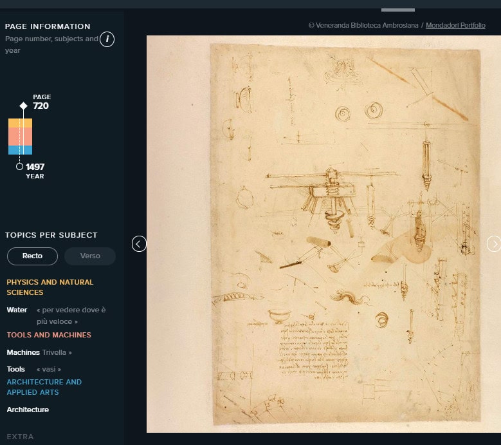This screenshot has width=501, height=445.
Task: Click the manuscript page image
Action: click(x=323, y=234)
